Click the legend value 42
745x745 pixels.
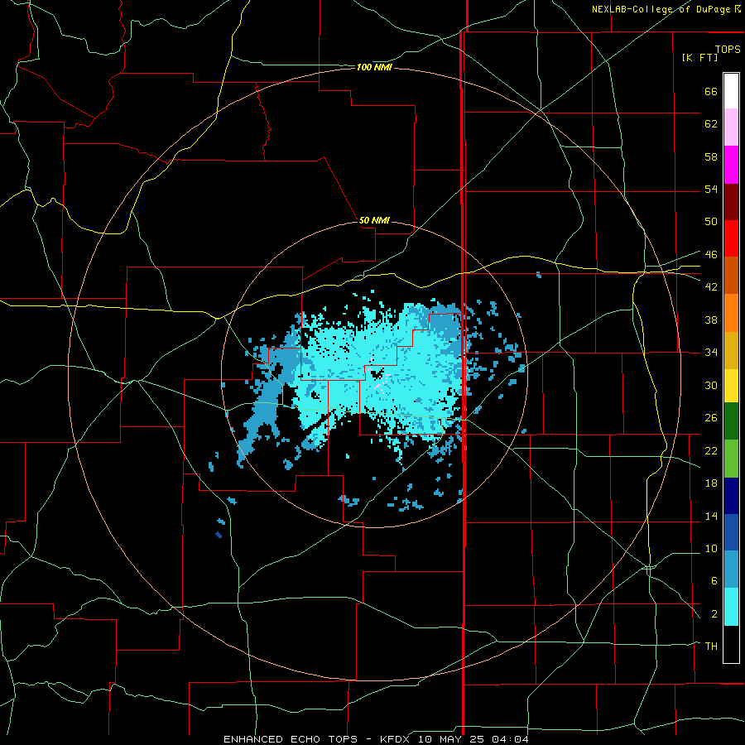711,287
